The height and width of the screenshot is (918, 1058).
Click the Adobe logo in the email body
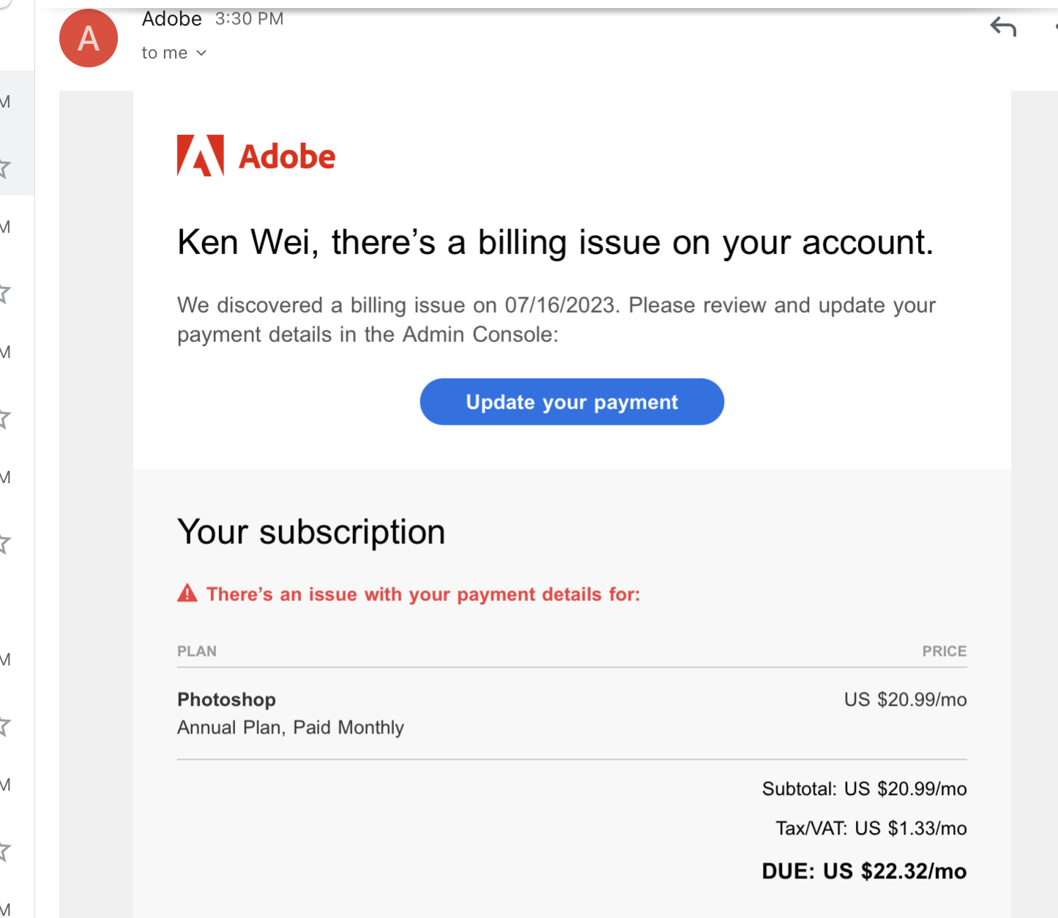tap(256, 155)
